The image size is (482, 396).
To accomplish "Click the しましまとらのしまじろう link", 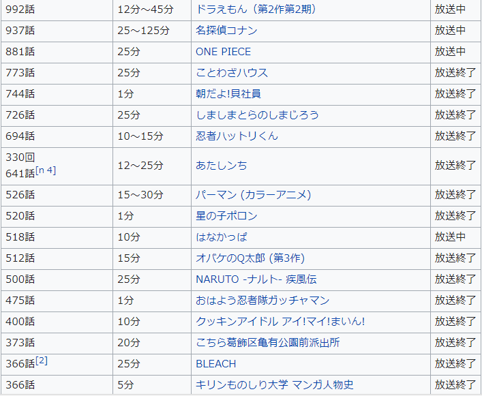I will coord(257,115).
